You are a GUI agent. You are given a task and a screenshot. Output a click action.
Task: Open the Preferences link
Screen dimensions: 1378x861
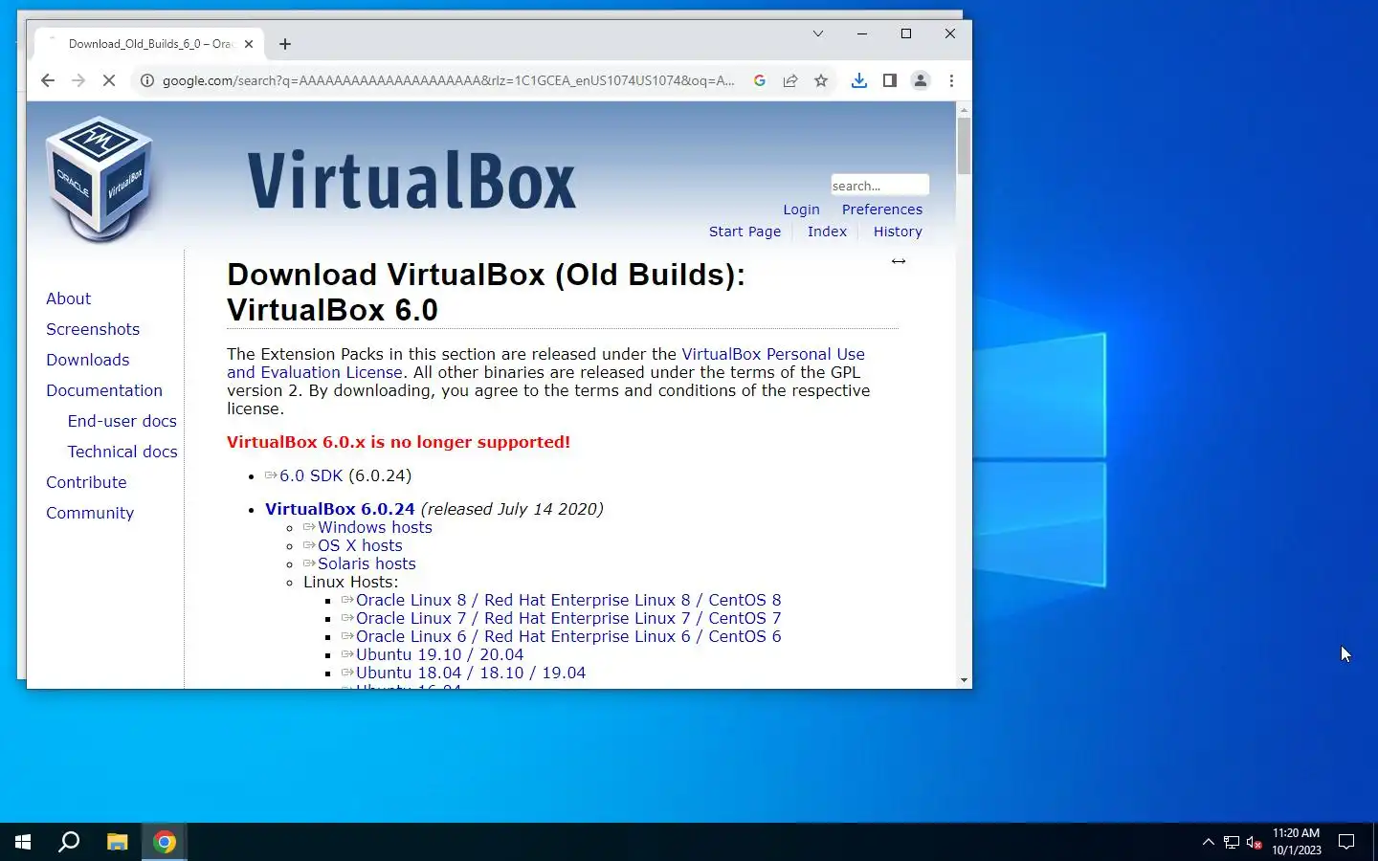pos(882,210)
